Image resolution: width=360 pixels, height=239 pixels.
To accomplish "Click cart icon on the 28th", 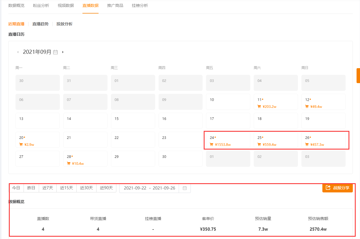I will coord(69,164).
